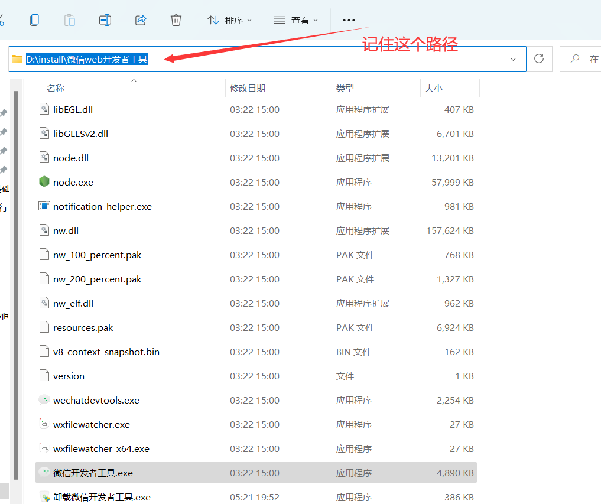Screen dimensions: 601x504
Task: Click resources.pak file name
Action: [83, 328]
